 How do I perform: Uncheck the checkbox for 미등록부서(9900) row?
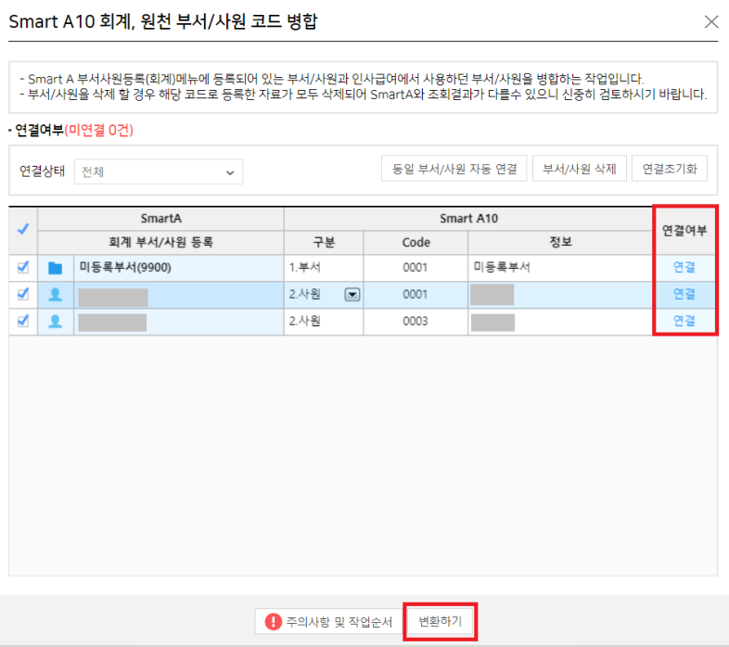click(23, 267)
